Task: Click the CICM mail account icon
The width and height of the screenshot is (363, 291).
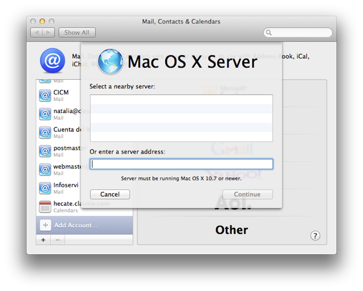Action: click(x=45, y=96)
